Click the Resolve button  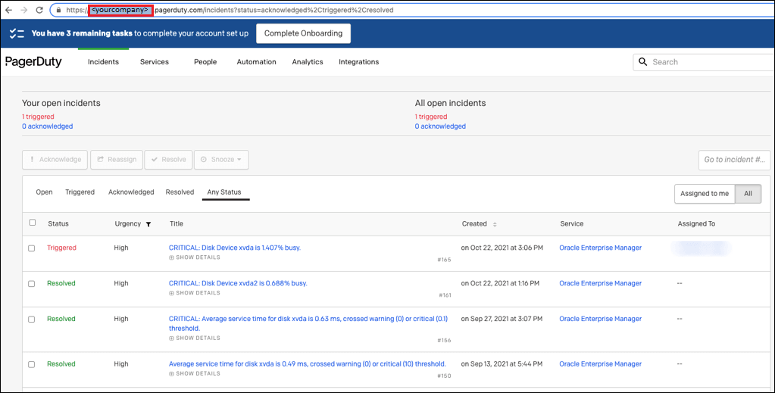click(x=168, y=160)
